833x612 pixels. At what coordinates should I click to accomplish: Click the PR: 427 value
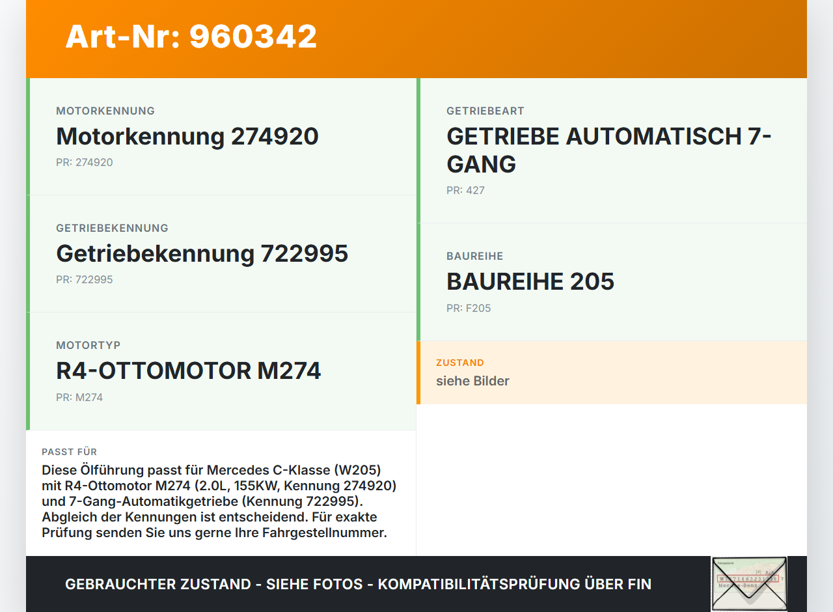465,190
